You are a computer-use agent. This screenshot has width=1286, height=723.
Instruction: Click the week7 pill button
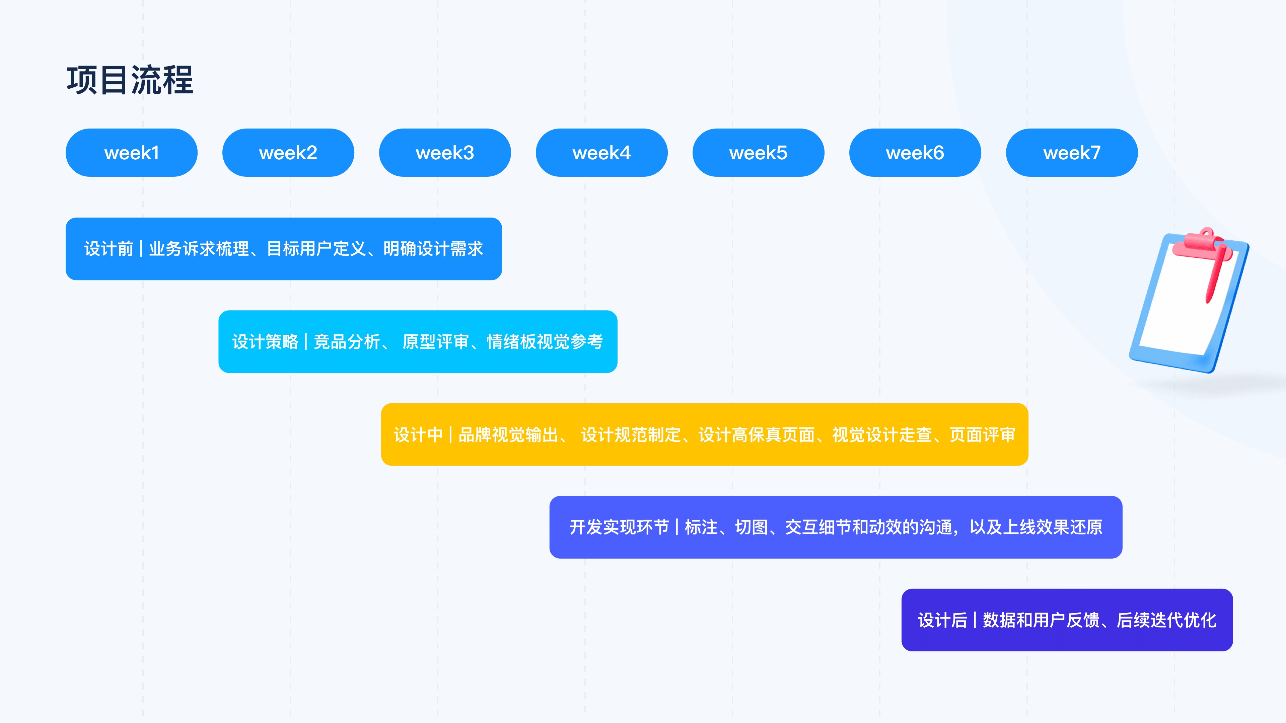pos(1072,153)
